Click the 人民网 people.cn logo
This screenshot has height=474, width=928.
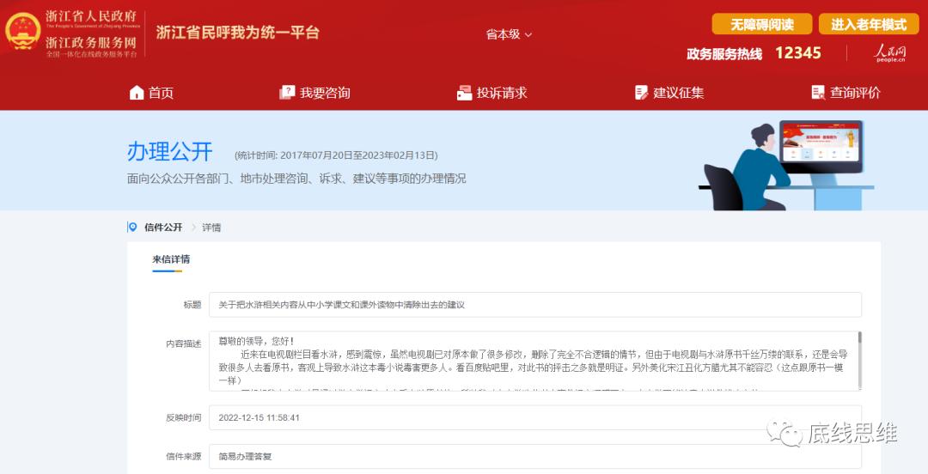click(889, 52)
